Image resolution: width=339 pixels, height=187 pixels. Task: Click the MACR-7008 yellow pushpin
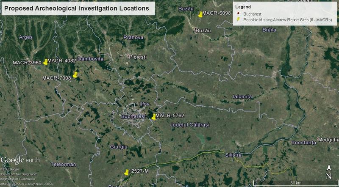coord(75,75)
